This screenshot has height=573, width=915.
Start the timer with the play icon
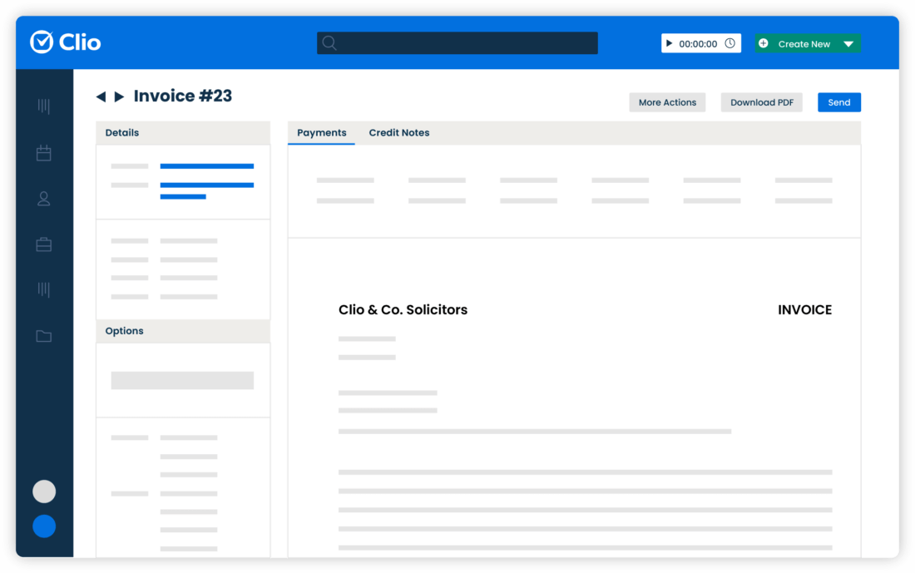point(671,42)
